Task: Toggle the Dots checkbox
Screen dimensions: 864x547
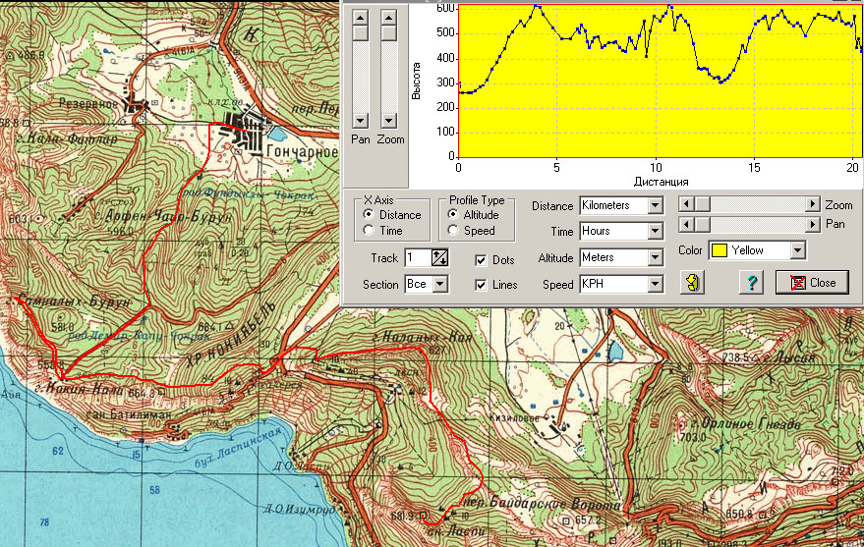Action: [x=481, y=260]
